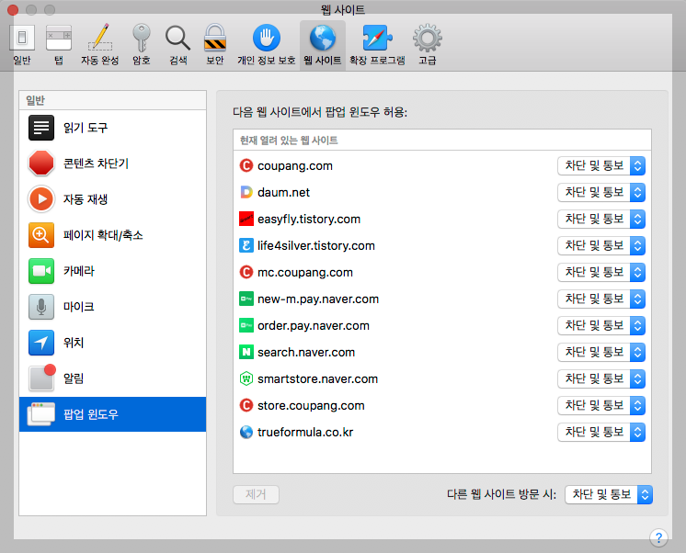686x553 pixels.
Task: Click the 페이지 확대/축소 sidebar label
Action: (103, 235)
